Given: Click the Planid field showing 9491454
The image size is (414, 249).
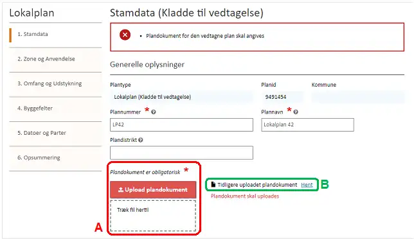Looking at the screenshot, I should click(x=282, y=97).
